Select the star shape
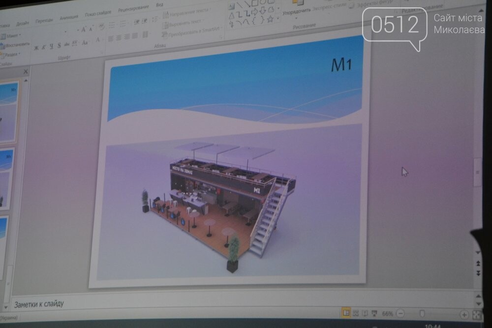The image size is (492, 328). 270,19
